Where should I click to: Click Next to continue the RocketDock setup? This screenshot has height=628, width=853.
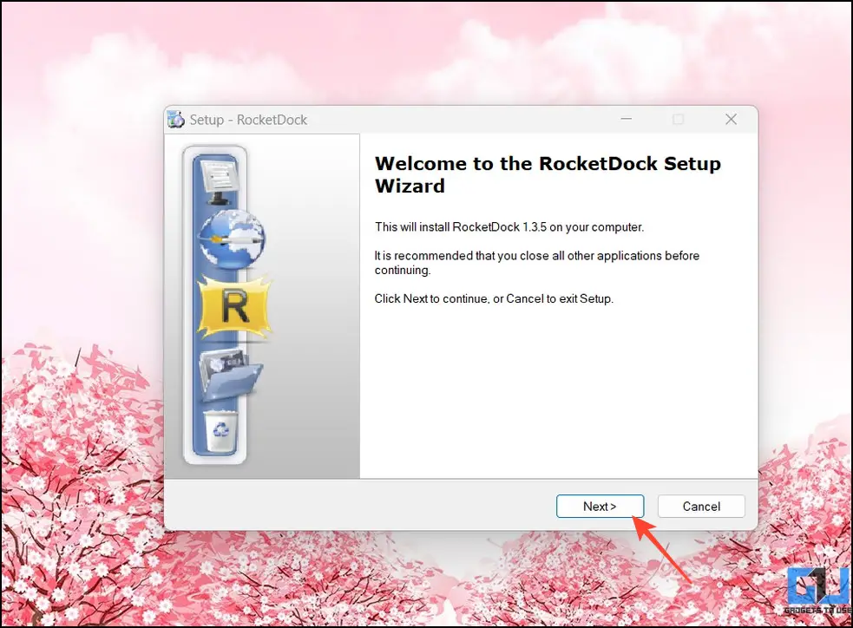click(600, 507)
